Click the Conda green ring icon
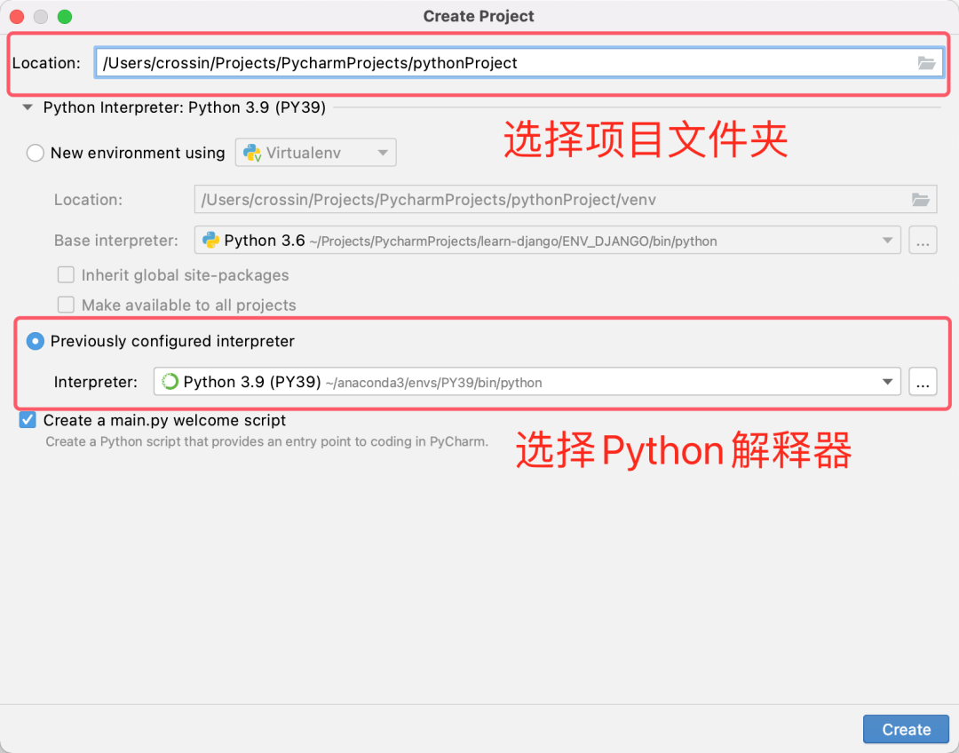The height and width of the screenshot is (753, 959). 170,382
